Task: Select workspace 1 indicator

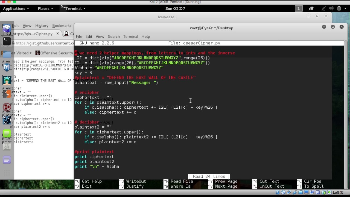Action: pos(298,8)
